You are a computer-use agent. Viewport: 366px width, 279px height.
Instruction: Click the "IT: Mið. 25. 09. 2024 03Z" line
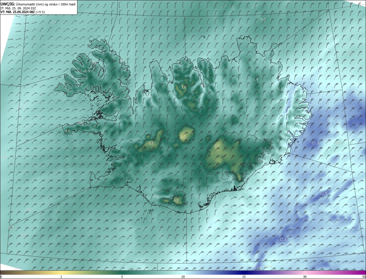tap(18, 8)
